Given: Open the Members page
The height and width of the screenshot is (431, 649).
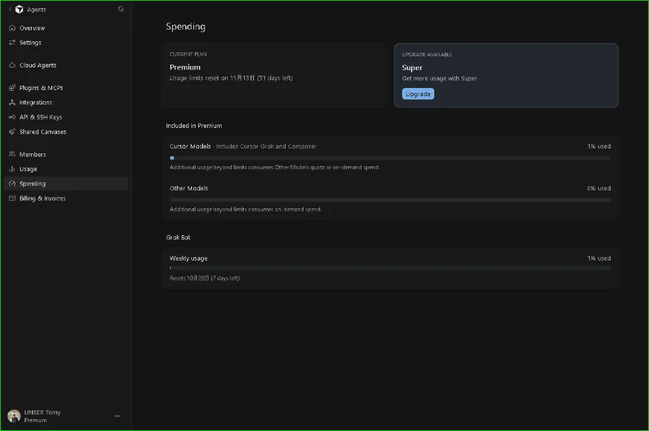Looking at the screenshot, I should coord(65,155).
